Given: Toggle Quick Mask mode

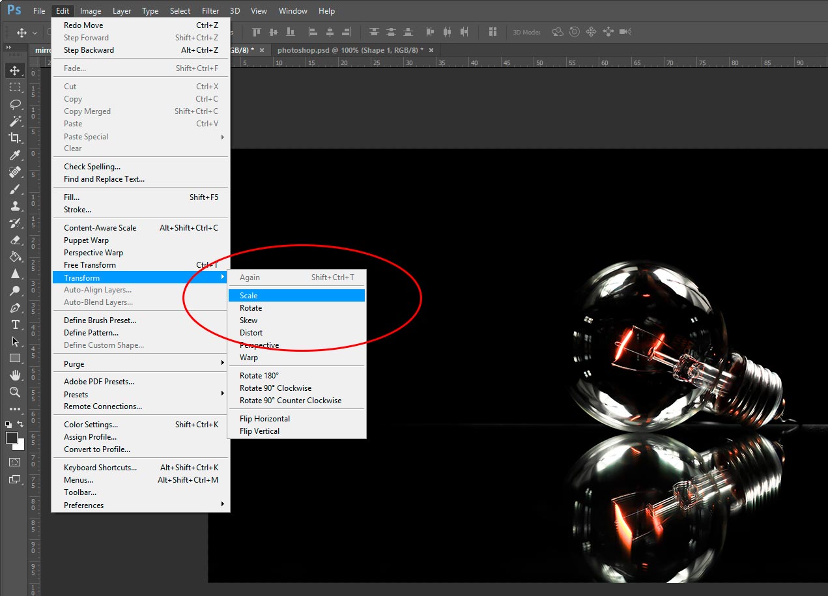Looking at the screenshot, I should [15, 462].
